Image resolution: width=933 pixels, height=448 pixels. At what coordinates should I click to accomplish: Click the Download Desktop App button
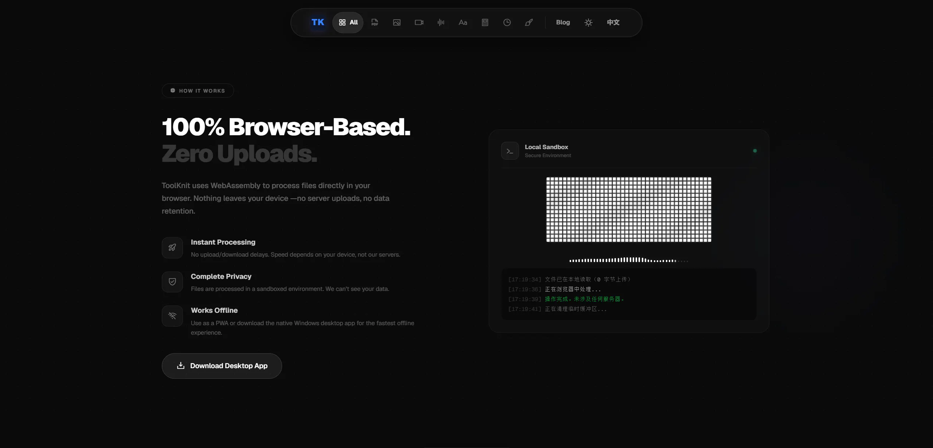click(222, 366)
